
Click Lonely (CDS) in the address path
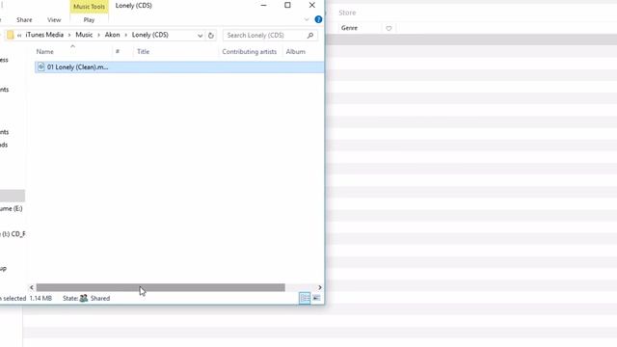click(150, 35)
